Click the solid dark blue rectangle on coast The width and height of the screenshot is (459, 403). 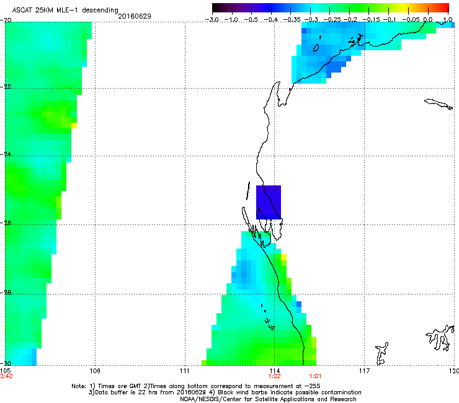[x=269, y=202]
